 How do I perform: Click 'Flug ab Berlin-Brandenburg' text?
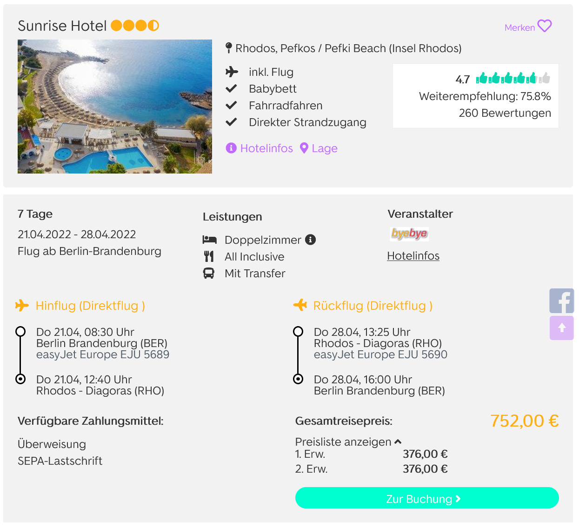(89, 251)
